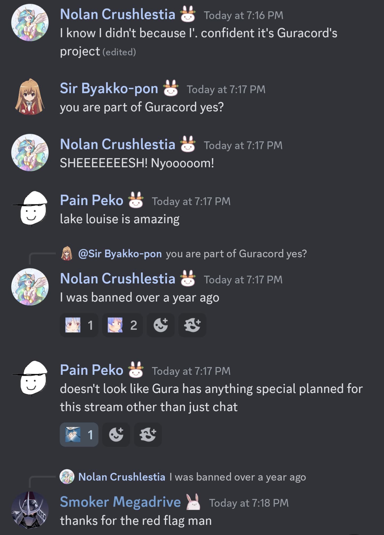Click the bunny role badge next to Sir Byakko-pon
This screenshot has height=535, width=384.
pos(171,88)
